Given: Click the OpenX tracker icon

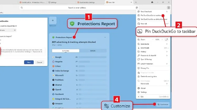Looking at the screenshot, I should [53, 90].
